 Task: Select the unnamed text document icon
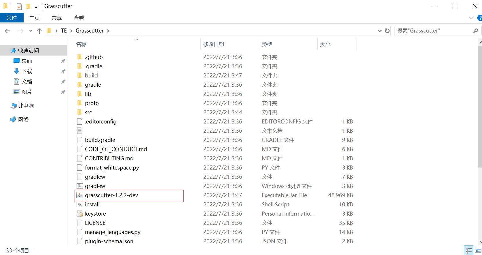(80, 131)
